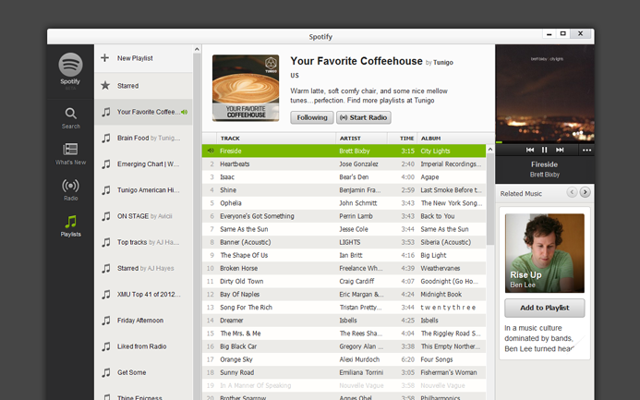
Task: Select track Orange Sky
Action: coord(344,359)
